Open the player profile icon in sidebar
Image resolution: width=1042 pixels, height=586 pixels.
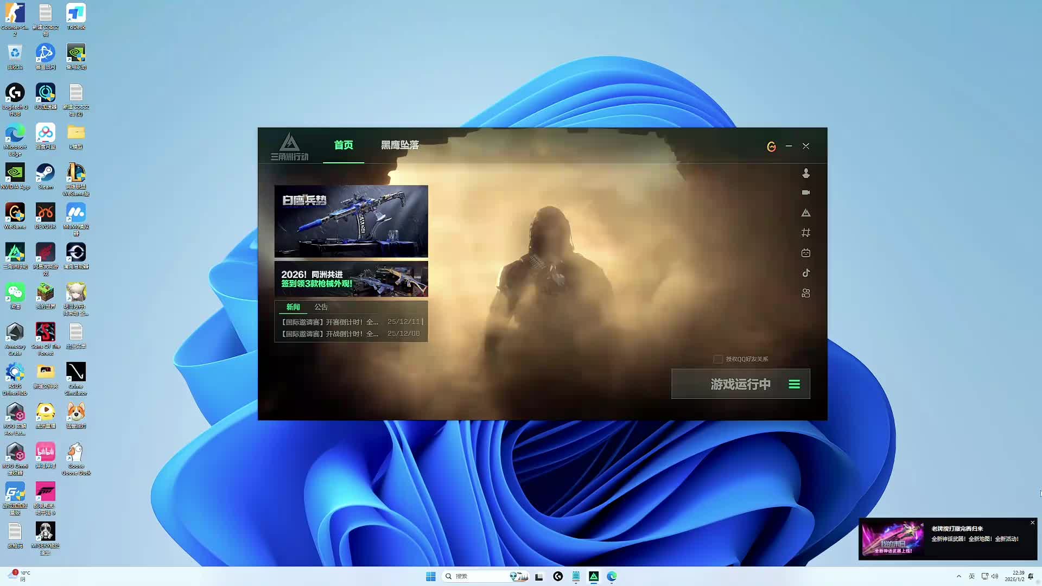click(x=806, y=173)
